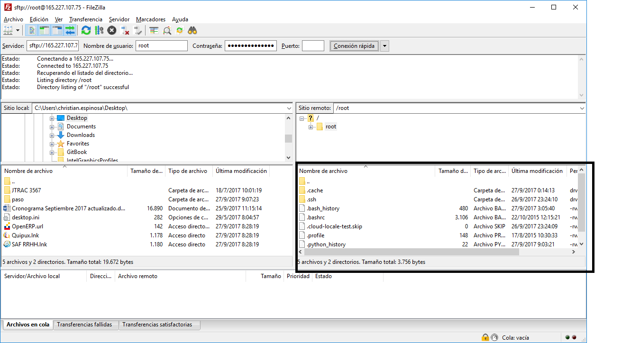Open the Transferencia menu

click(x=86, y=19)
